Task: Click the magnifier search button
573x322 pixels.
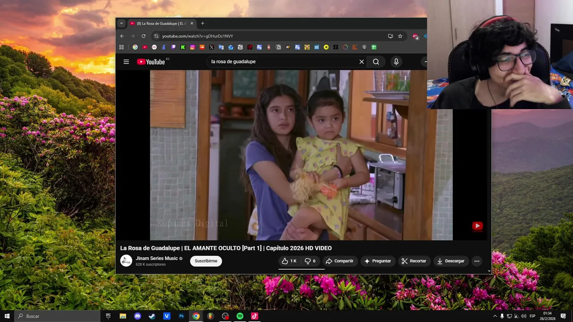Action: coord(376,62)
